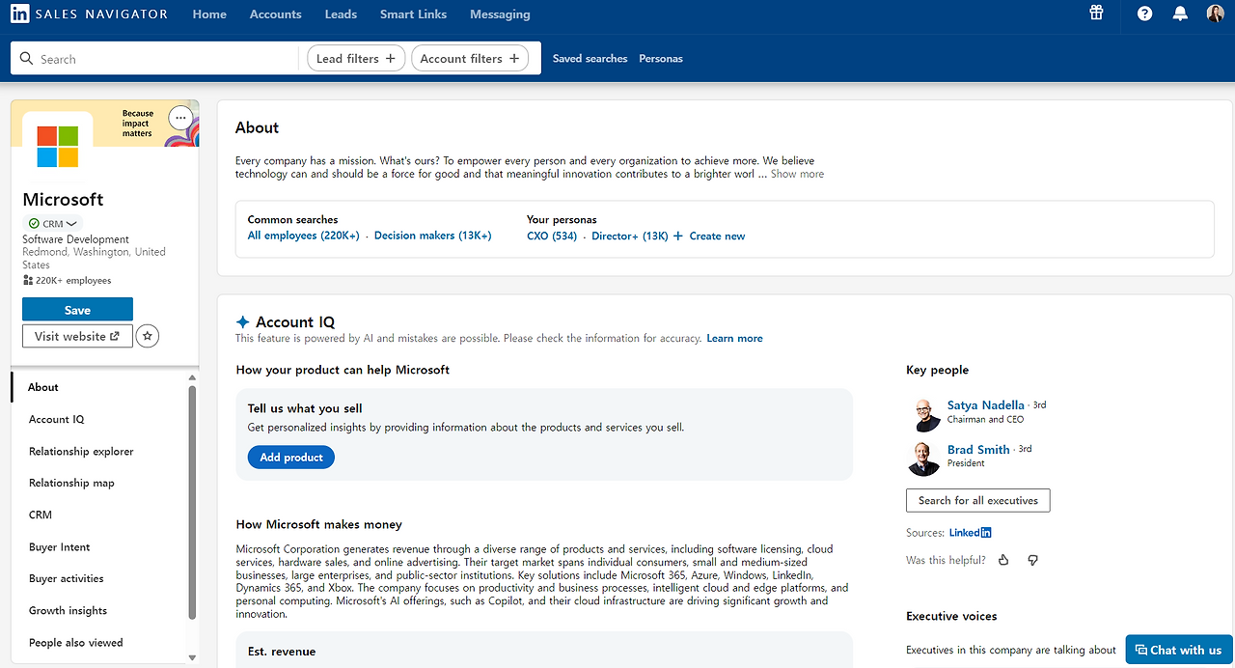This screenshot has width=1235, height=668.
Task: Click inside the Search input field
Action: pos(154,58)
